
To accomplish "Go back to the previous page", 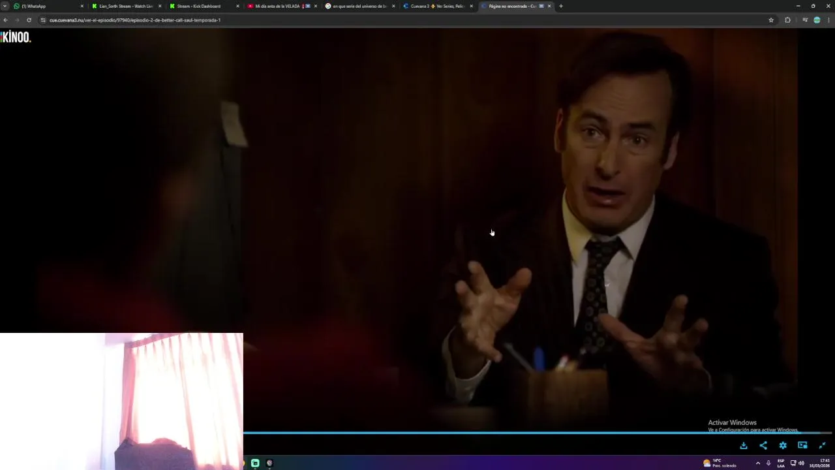I will point(5,20).
